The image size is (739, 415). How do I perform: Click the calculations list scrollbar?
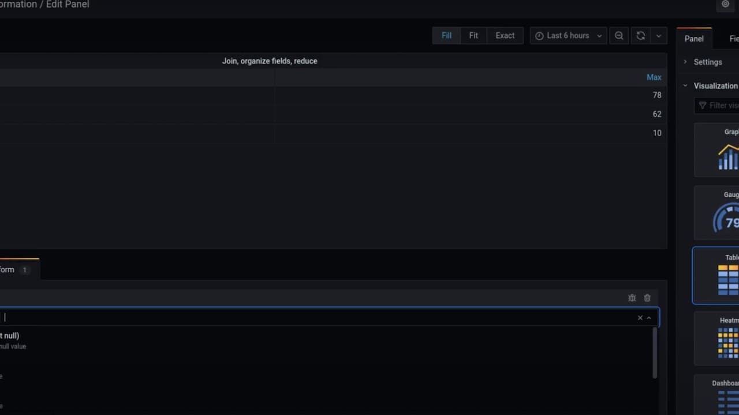[655, 353]
